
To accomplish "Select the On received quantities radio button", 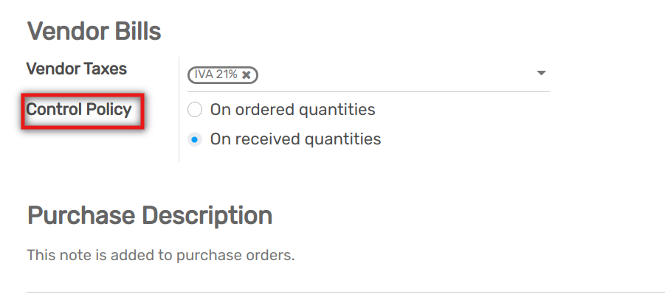I will (195, 139).
